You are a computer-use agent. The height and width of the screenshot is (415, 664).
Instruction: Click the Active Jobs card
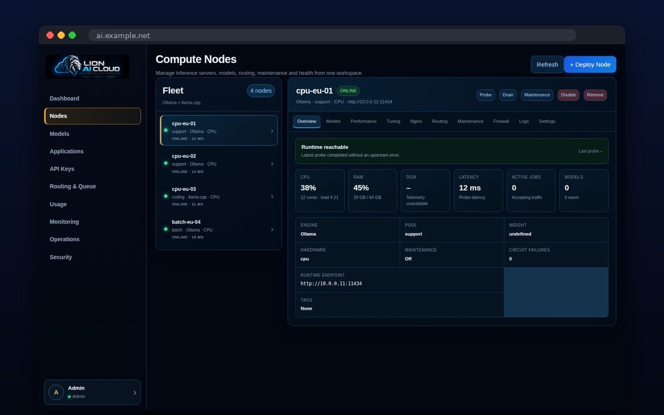tap(531, 191)
